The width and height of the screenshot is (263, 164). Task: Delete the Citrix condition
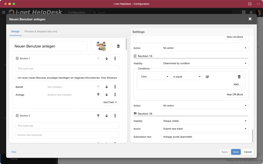[239, 77]
